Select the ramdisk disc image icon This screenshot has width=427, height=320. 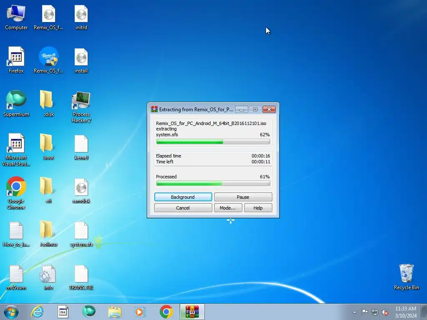(x=81, y=190)
